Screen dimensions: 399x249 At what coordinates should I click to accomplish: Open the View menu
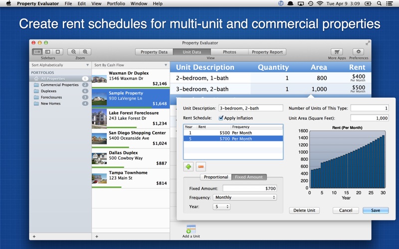click(96, 3)
